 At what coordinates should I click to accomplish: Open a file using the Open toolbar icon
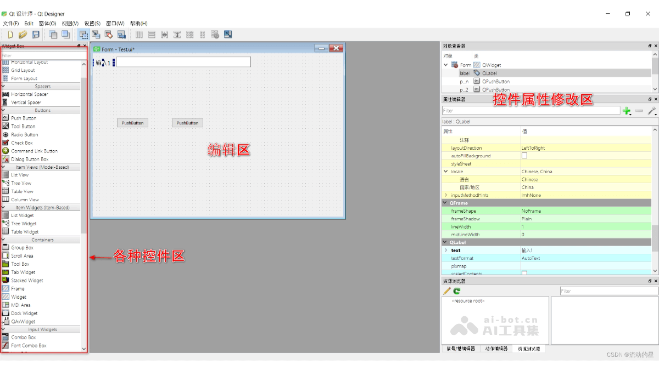[x=22, y=35]
